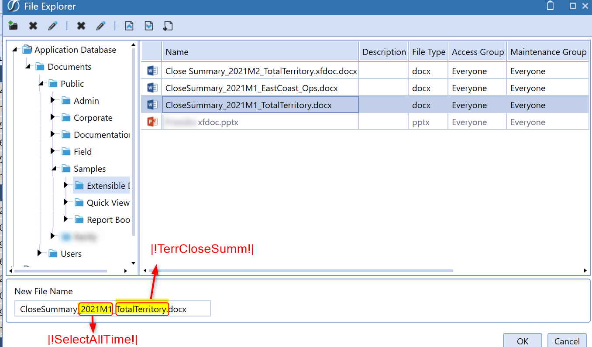592x347 pixels.
Task: Upload a file with the document up-arrow icon
Action: coord(129,26)
